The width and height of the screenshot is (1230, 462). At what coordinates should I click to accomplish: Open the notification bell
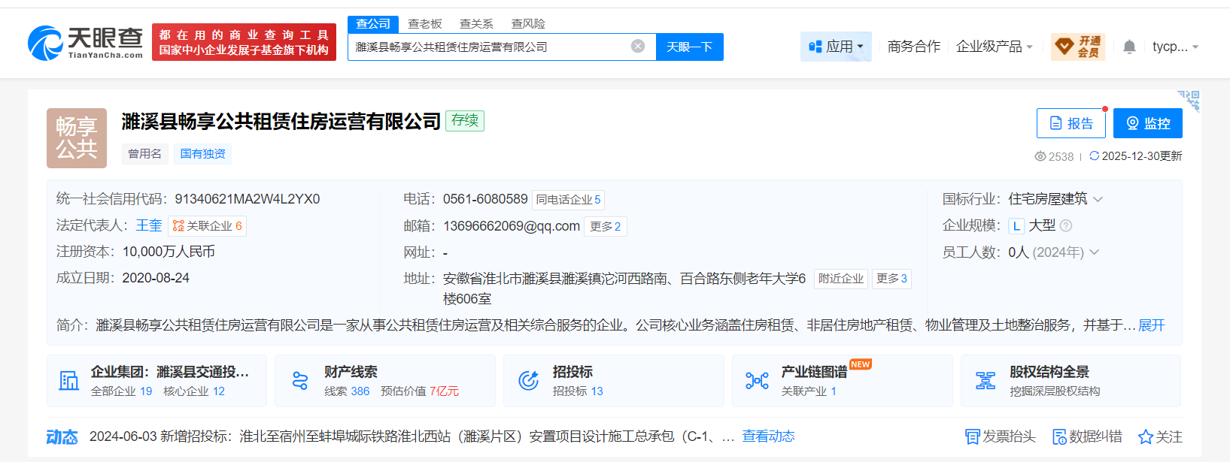click(1129, 47)
